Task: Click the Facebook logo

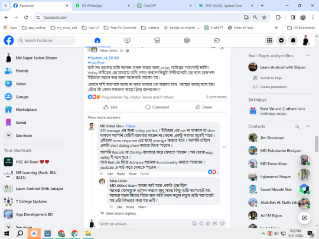Action: [x=9, y=41]
